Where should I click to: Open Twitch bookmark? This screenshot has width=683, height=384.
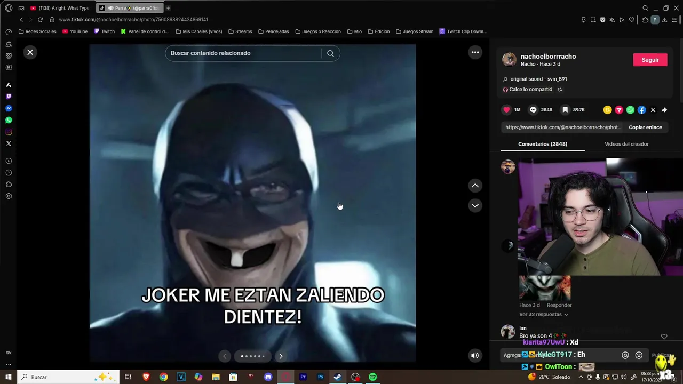pyautogui.click(x=104, y=31)
